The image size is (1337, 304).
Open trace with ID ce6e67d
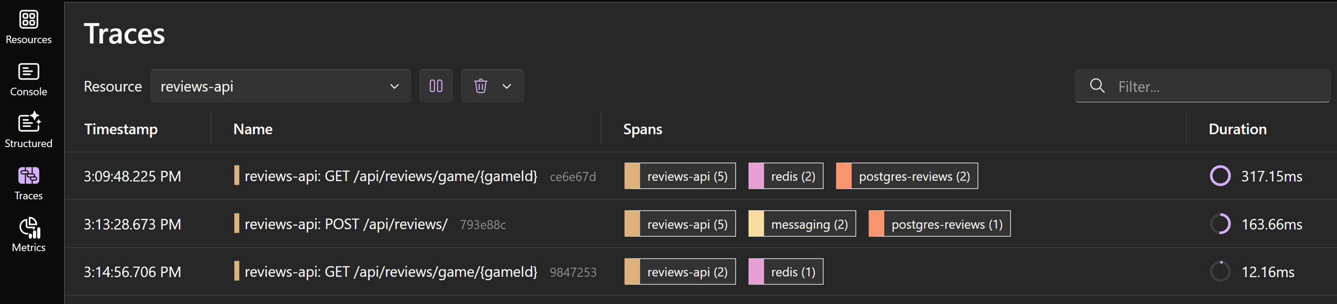[x=573, y=177]
